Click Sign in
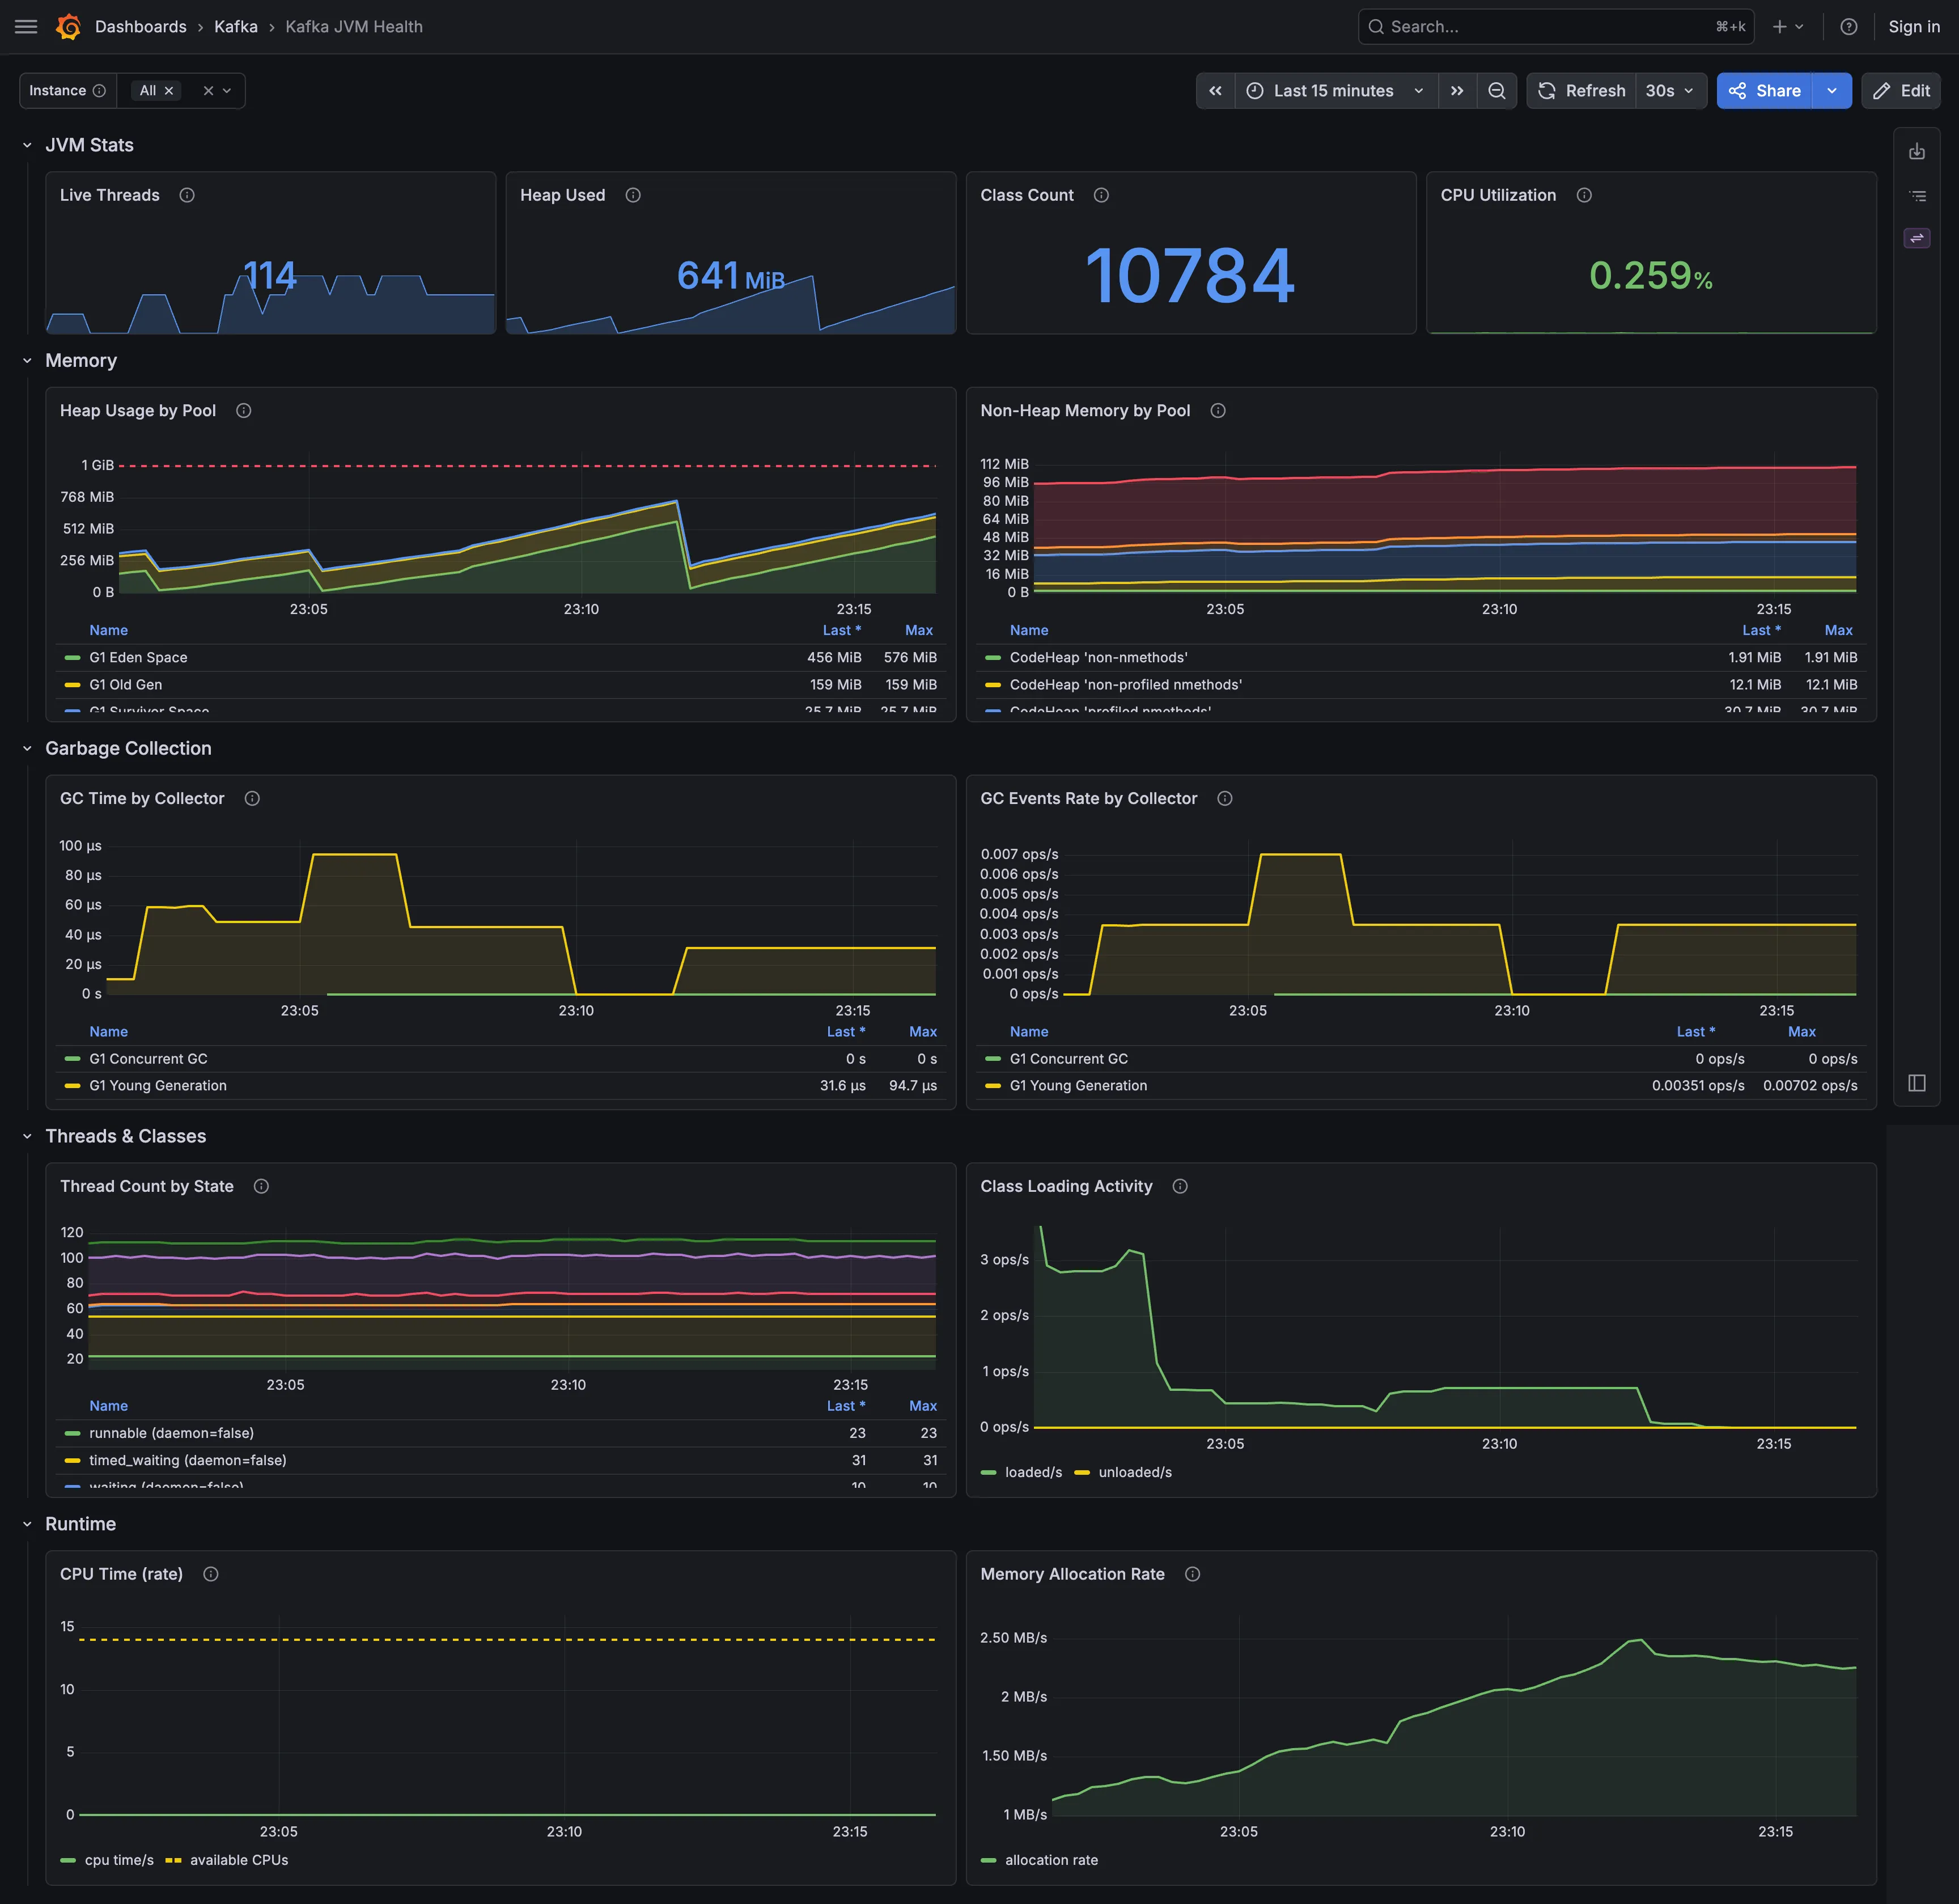Viewport: 1959px width, 1904px height. point(1914,27)
